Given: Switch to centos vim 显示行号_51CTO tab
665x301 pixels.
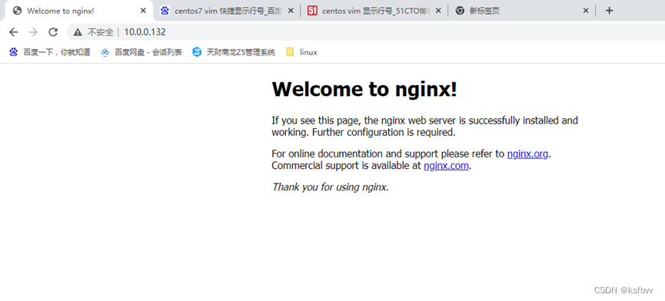Looking at the screenshot, I should pos(374,11).
